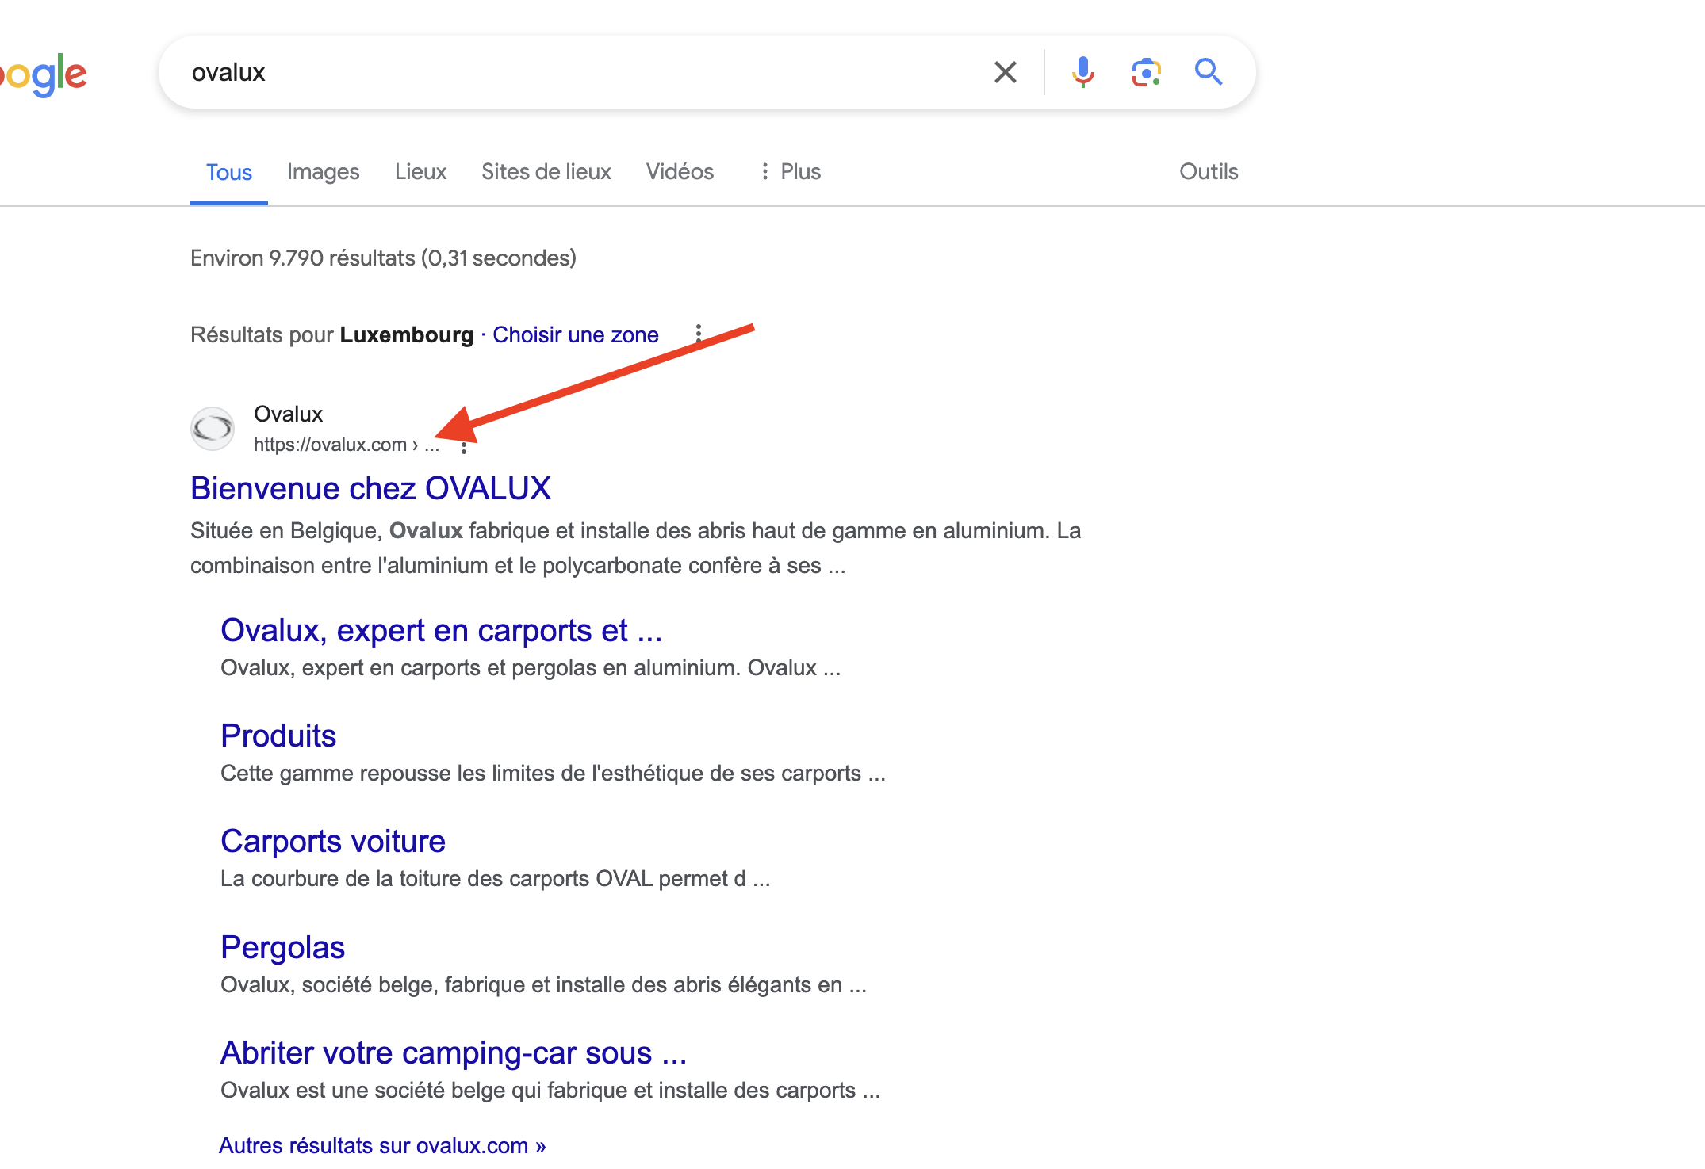Expand the Plus menu

tap(790, 172)
